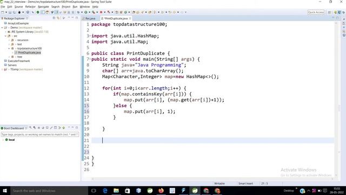Open the Refactor menu
346x195 pixels.
[30, 6]
